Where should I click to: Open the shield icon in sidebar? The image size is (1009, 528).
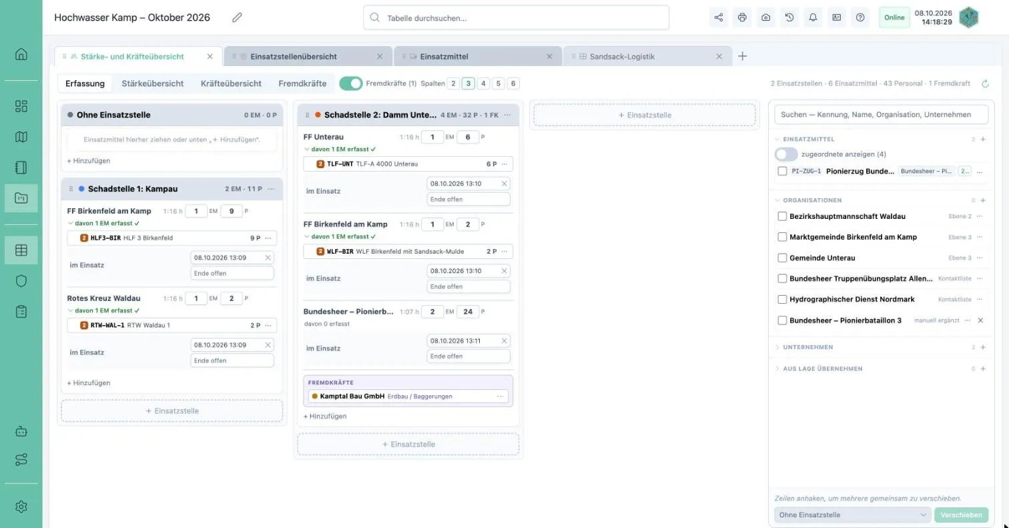(x=21, y=281)
